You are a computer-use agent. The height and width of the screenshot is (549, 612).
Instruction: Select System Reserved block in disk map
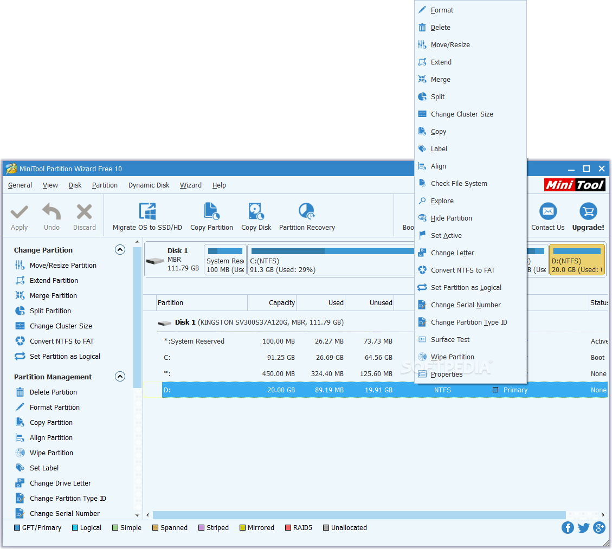[225, 260]
